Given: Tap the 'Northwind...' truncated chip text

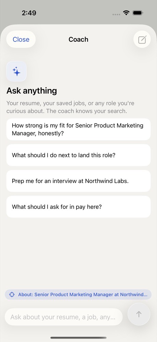Looking at the screenshot, I should pos(134,294).
